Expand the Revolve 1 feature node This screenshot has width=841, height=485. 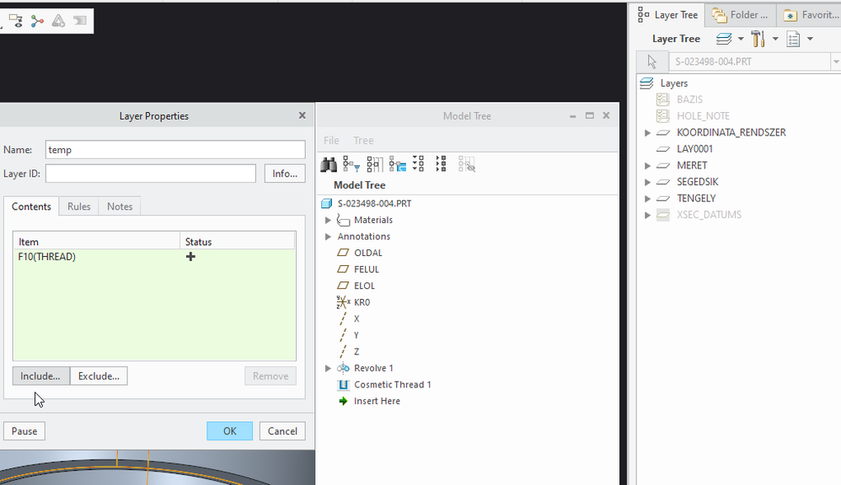click(x=328, y=368)
